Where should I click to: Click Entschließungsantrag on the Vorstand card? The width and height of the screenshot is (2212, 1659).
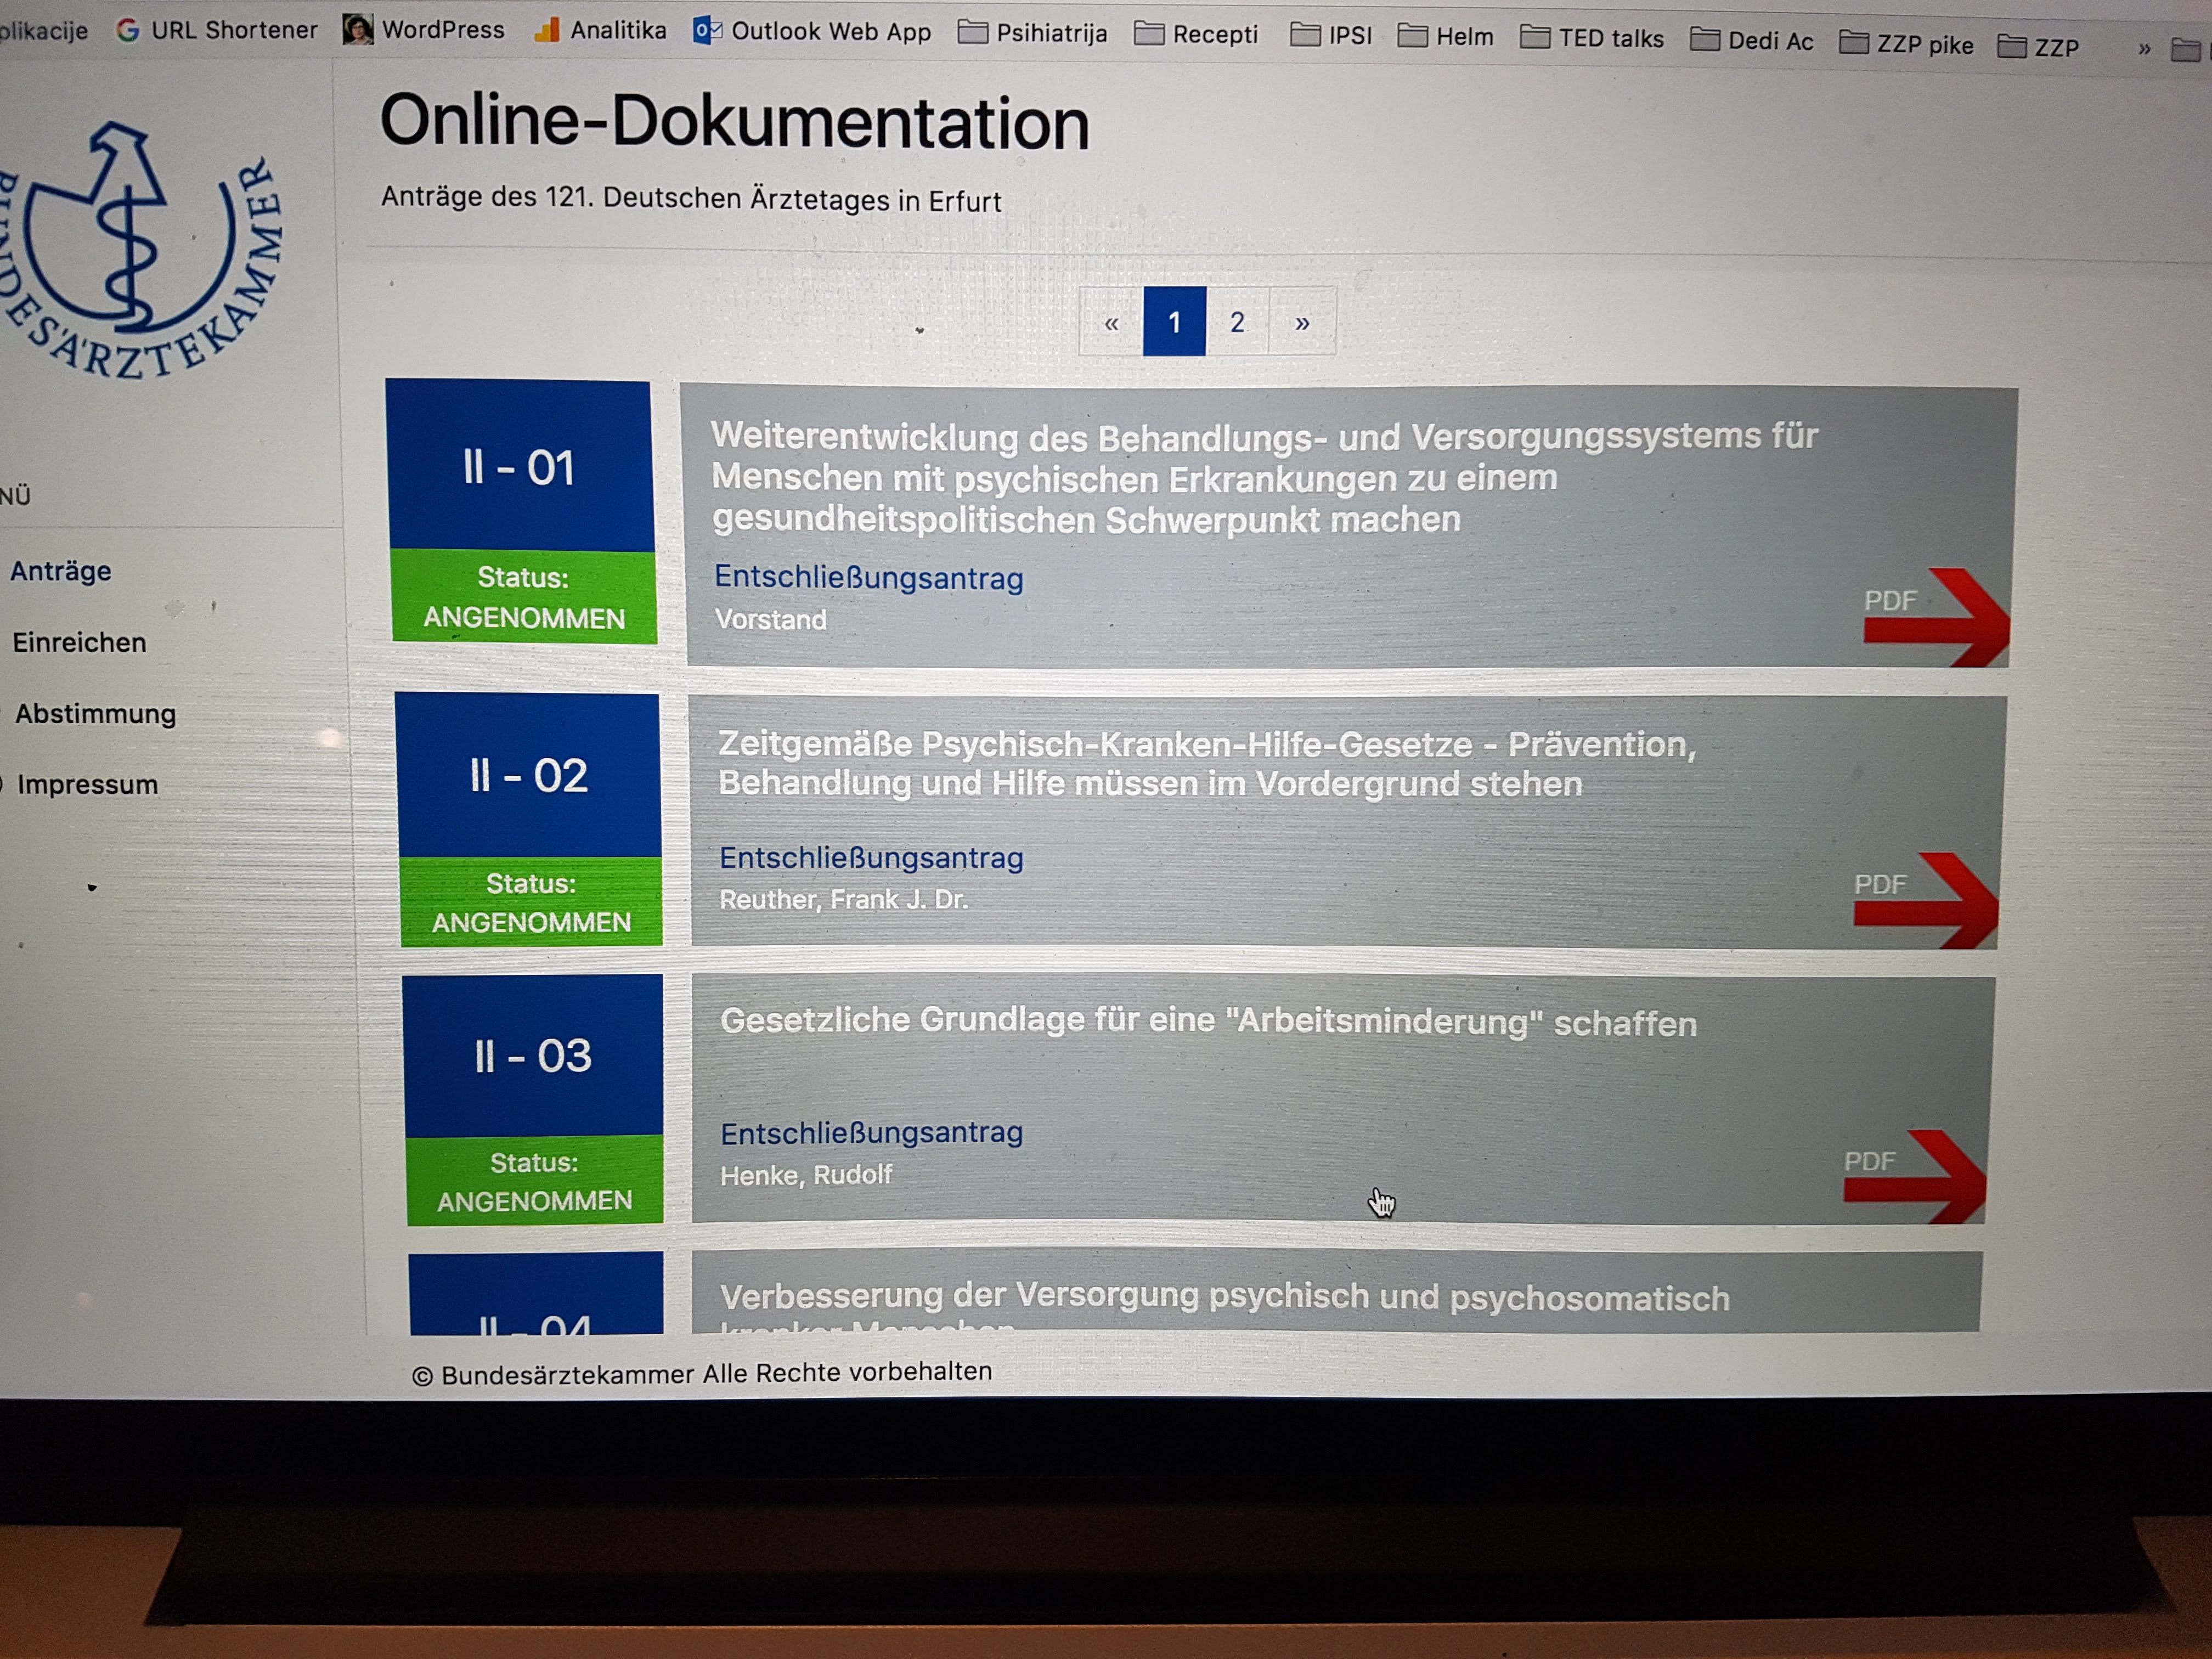coord(868,578)
